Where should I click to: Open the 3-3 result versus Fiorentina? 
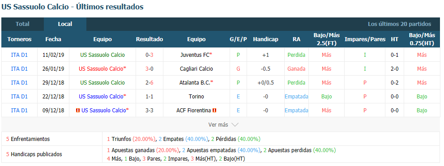point(149,111)
